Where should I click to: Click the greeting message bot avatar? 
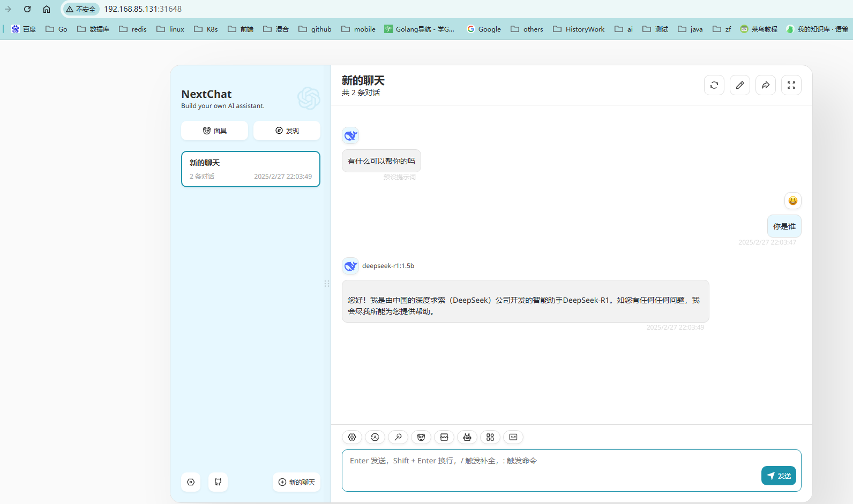coord(350,136)
